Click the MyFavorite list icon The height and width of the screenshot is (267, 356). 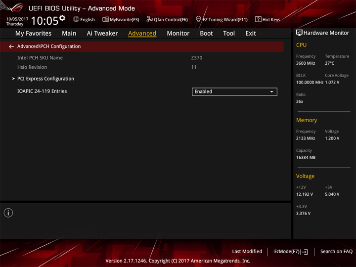click(105, 19)
